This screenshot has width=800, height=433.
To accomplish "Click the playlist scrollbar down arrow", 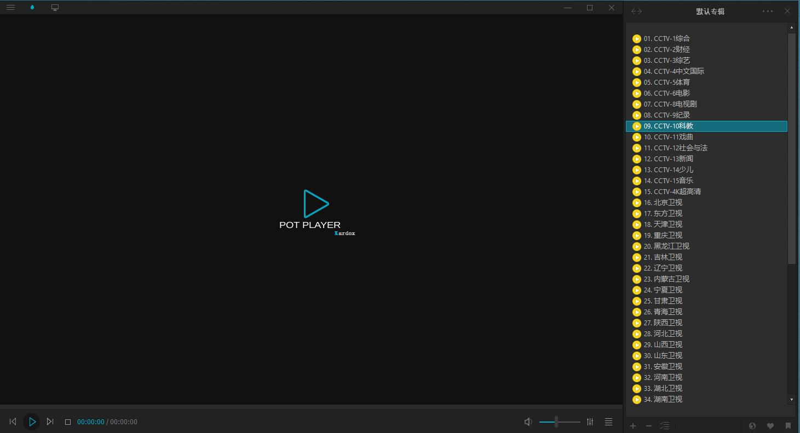I will coord(792,400).
